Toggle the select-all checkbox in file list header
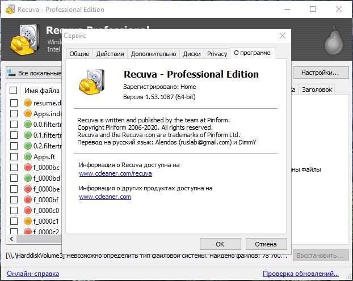Image resolution: width=353 pixels, height=281 pixels. [14, 91]
